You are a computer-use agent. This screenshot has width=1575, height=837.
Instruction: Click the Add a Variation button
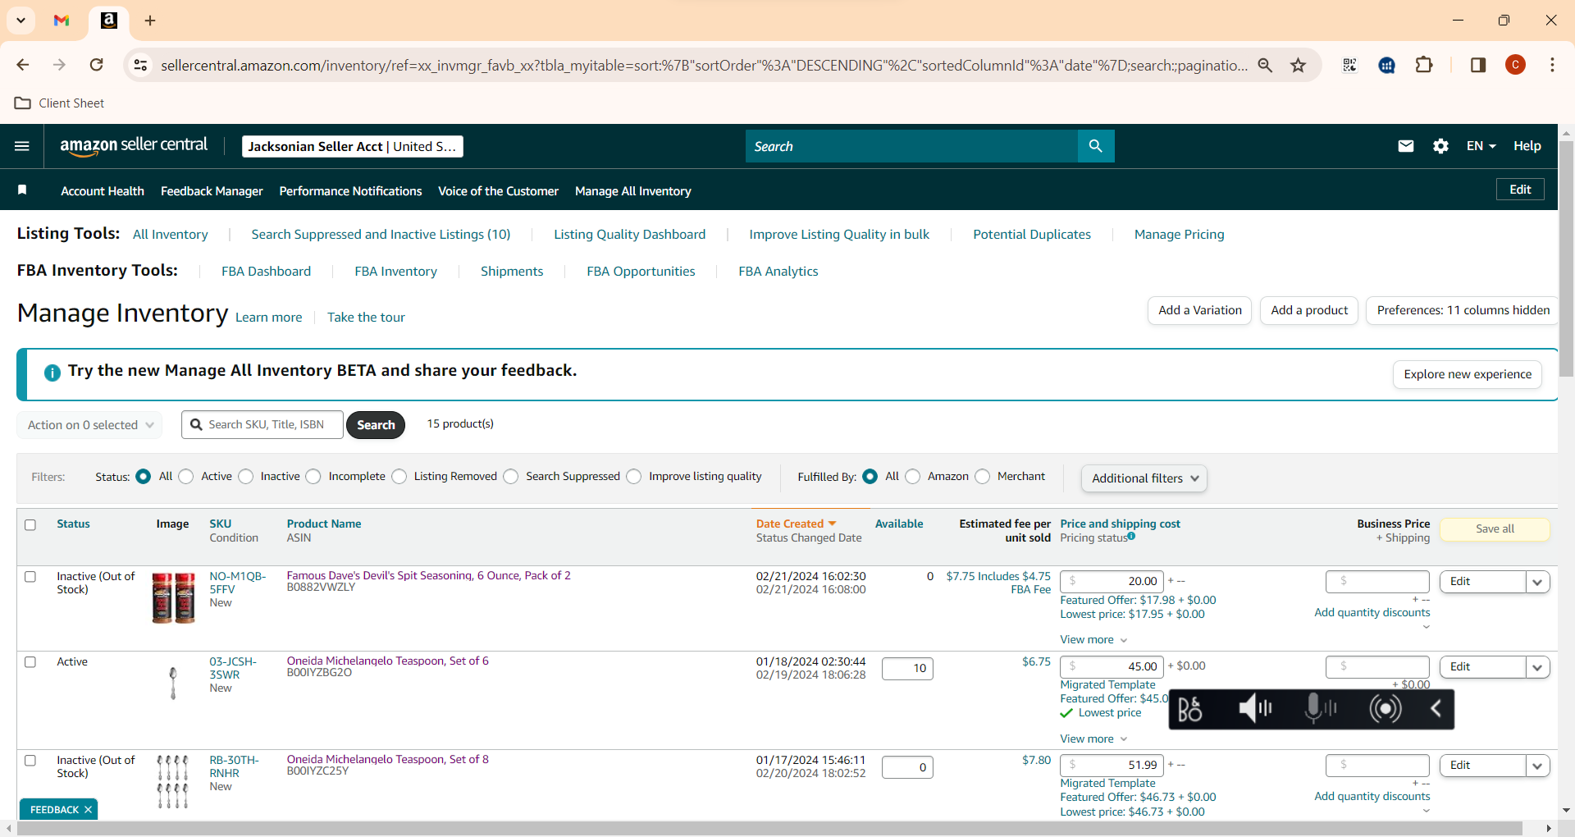tap(1199, 311)
